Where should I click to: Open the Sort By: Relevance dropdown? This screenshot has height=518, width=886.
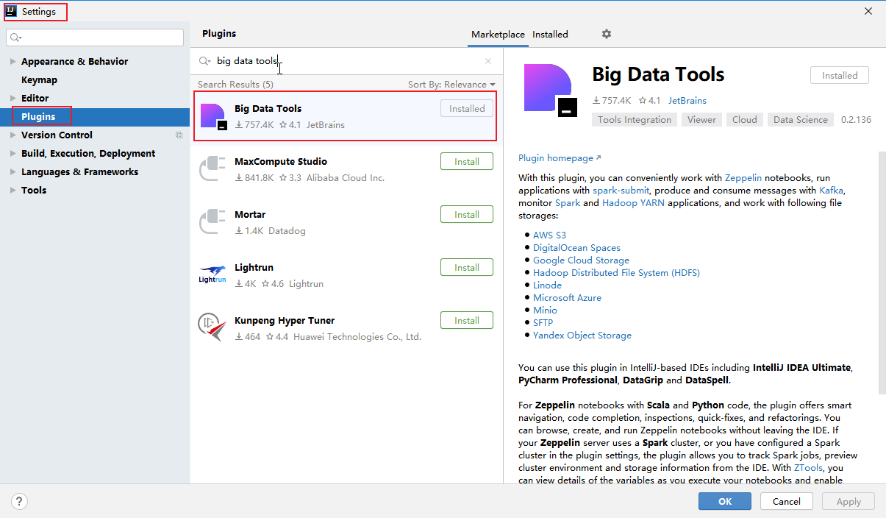(x=451, y=85)
